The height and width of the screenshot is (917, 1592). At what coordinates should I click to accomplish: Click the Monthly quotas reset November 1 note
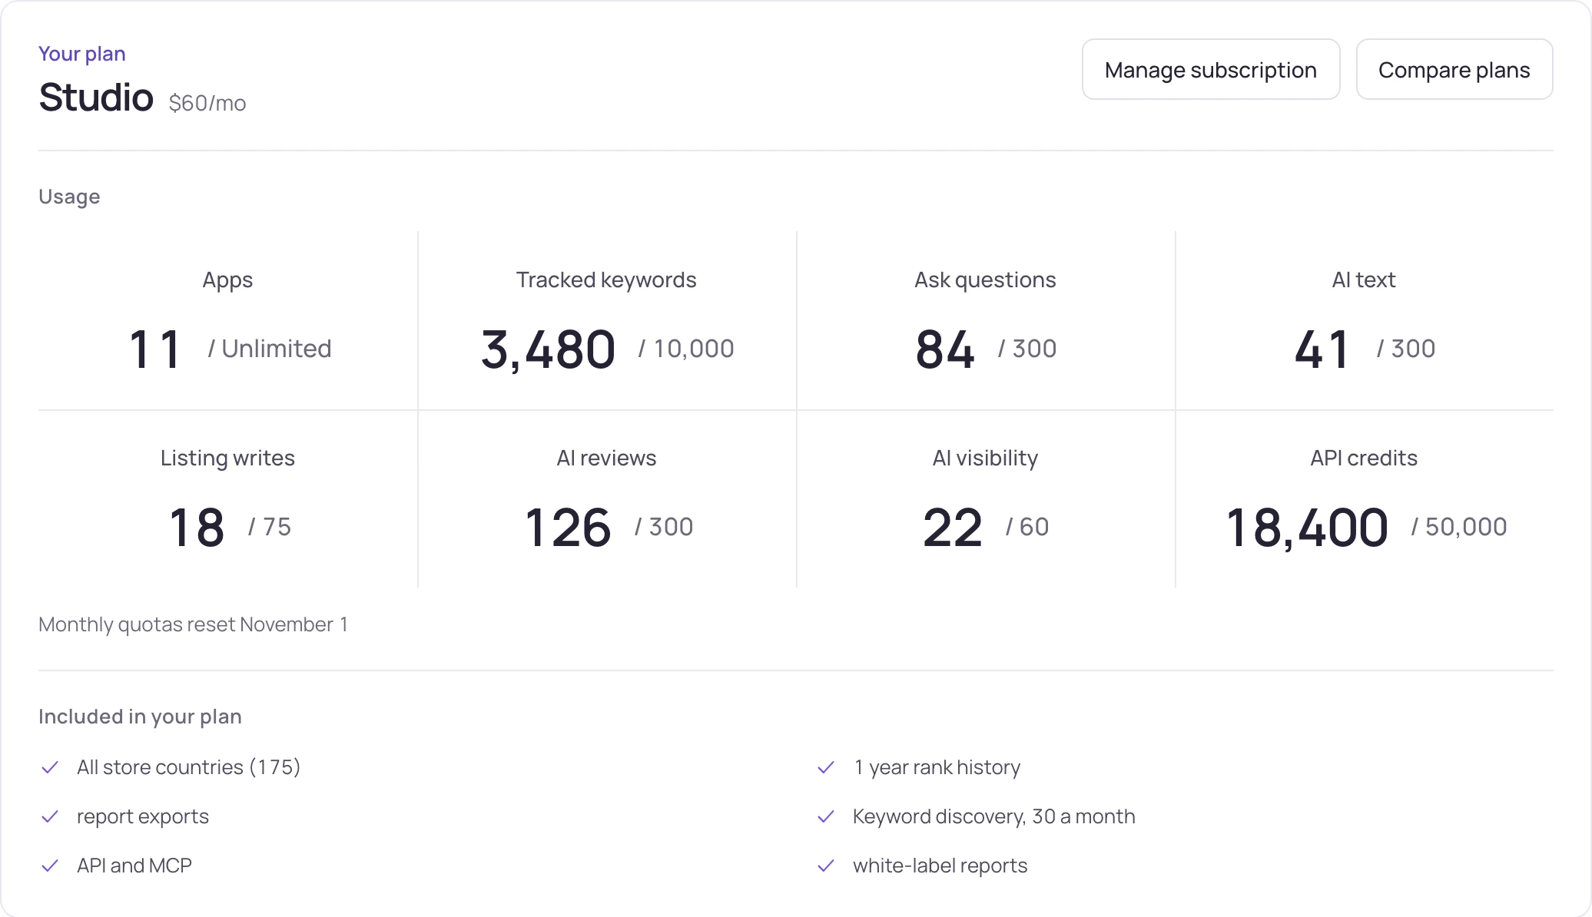point(193,624)
